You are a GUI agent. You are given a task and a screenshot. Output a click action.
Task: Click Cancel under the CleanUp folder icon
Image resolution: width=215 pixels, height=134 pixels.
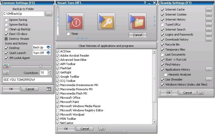pyautogui.click(x=138, y=35)
